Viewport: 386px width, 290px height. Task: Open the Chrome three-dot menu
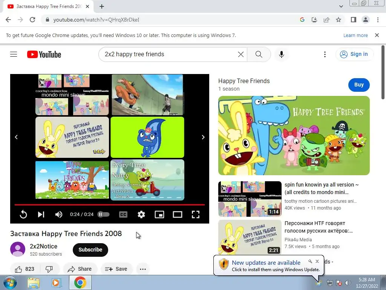(378, 20)
